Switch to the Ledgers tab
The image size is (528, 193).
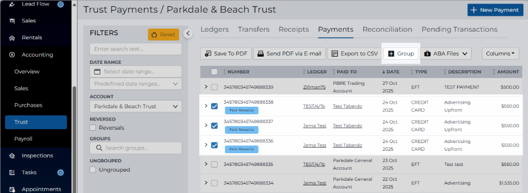click(214, 30)
